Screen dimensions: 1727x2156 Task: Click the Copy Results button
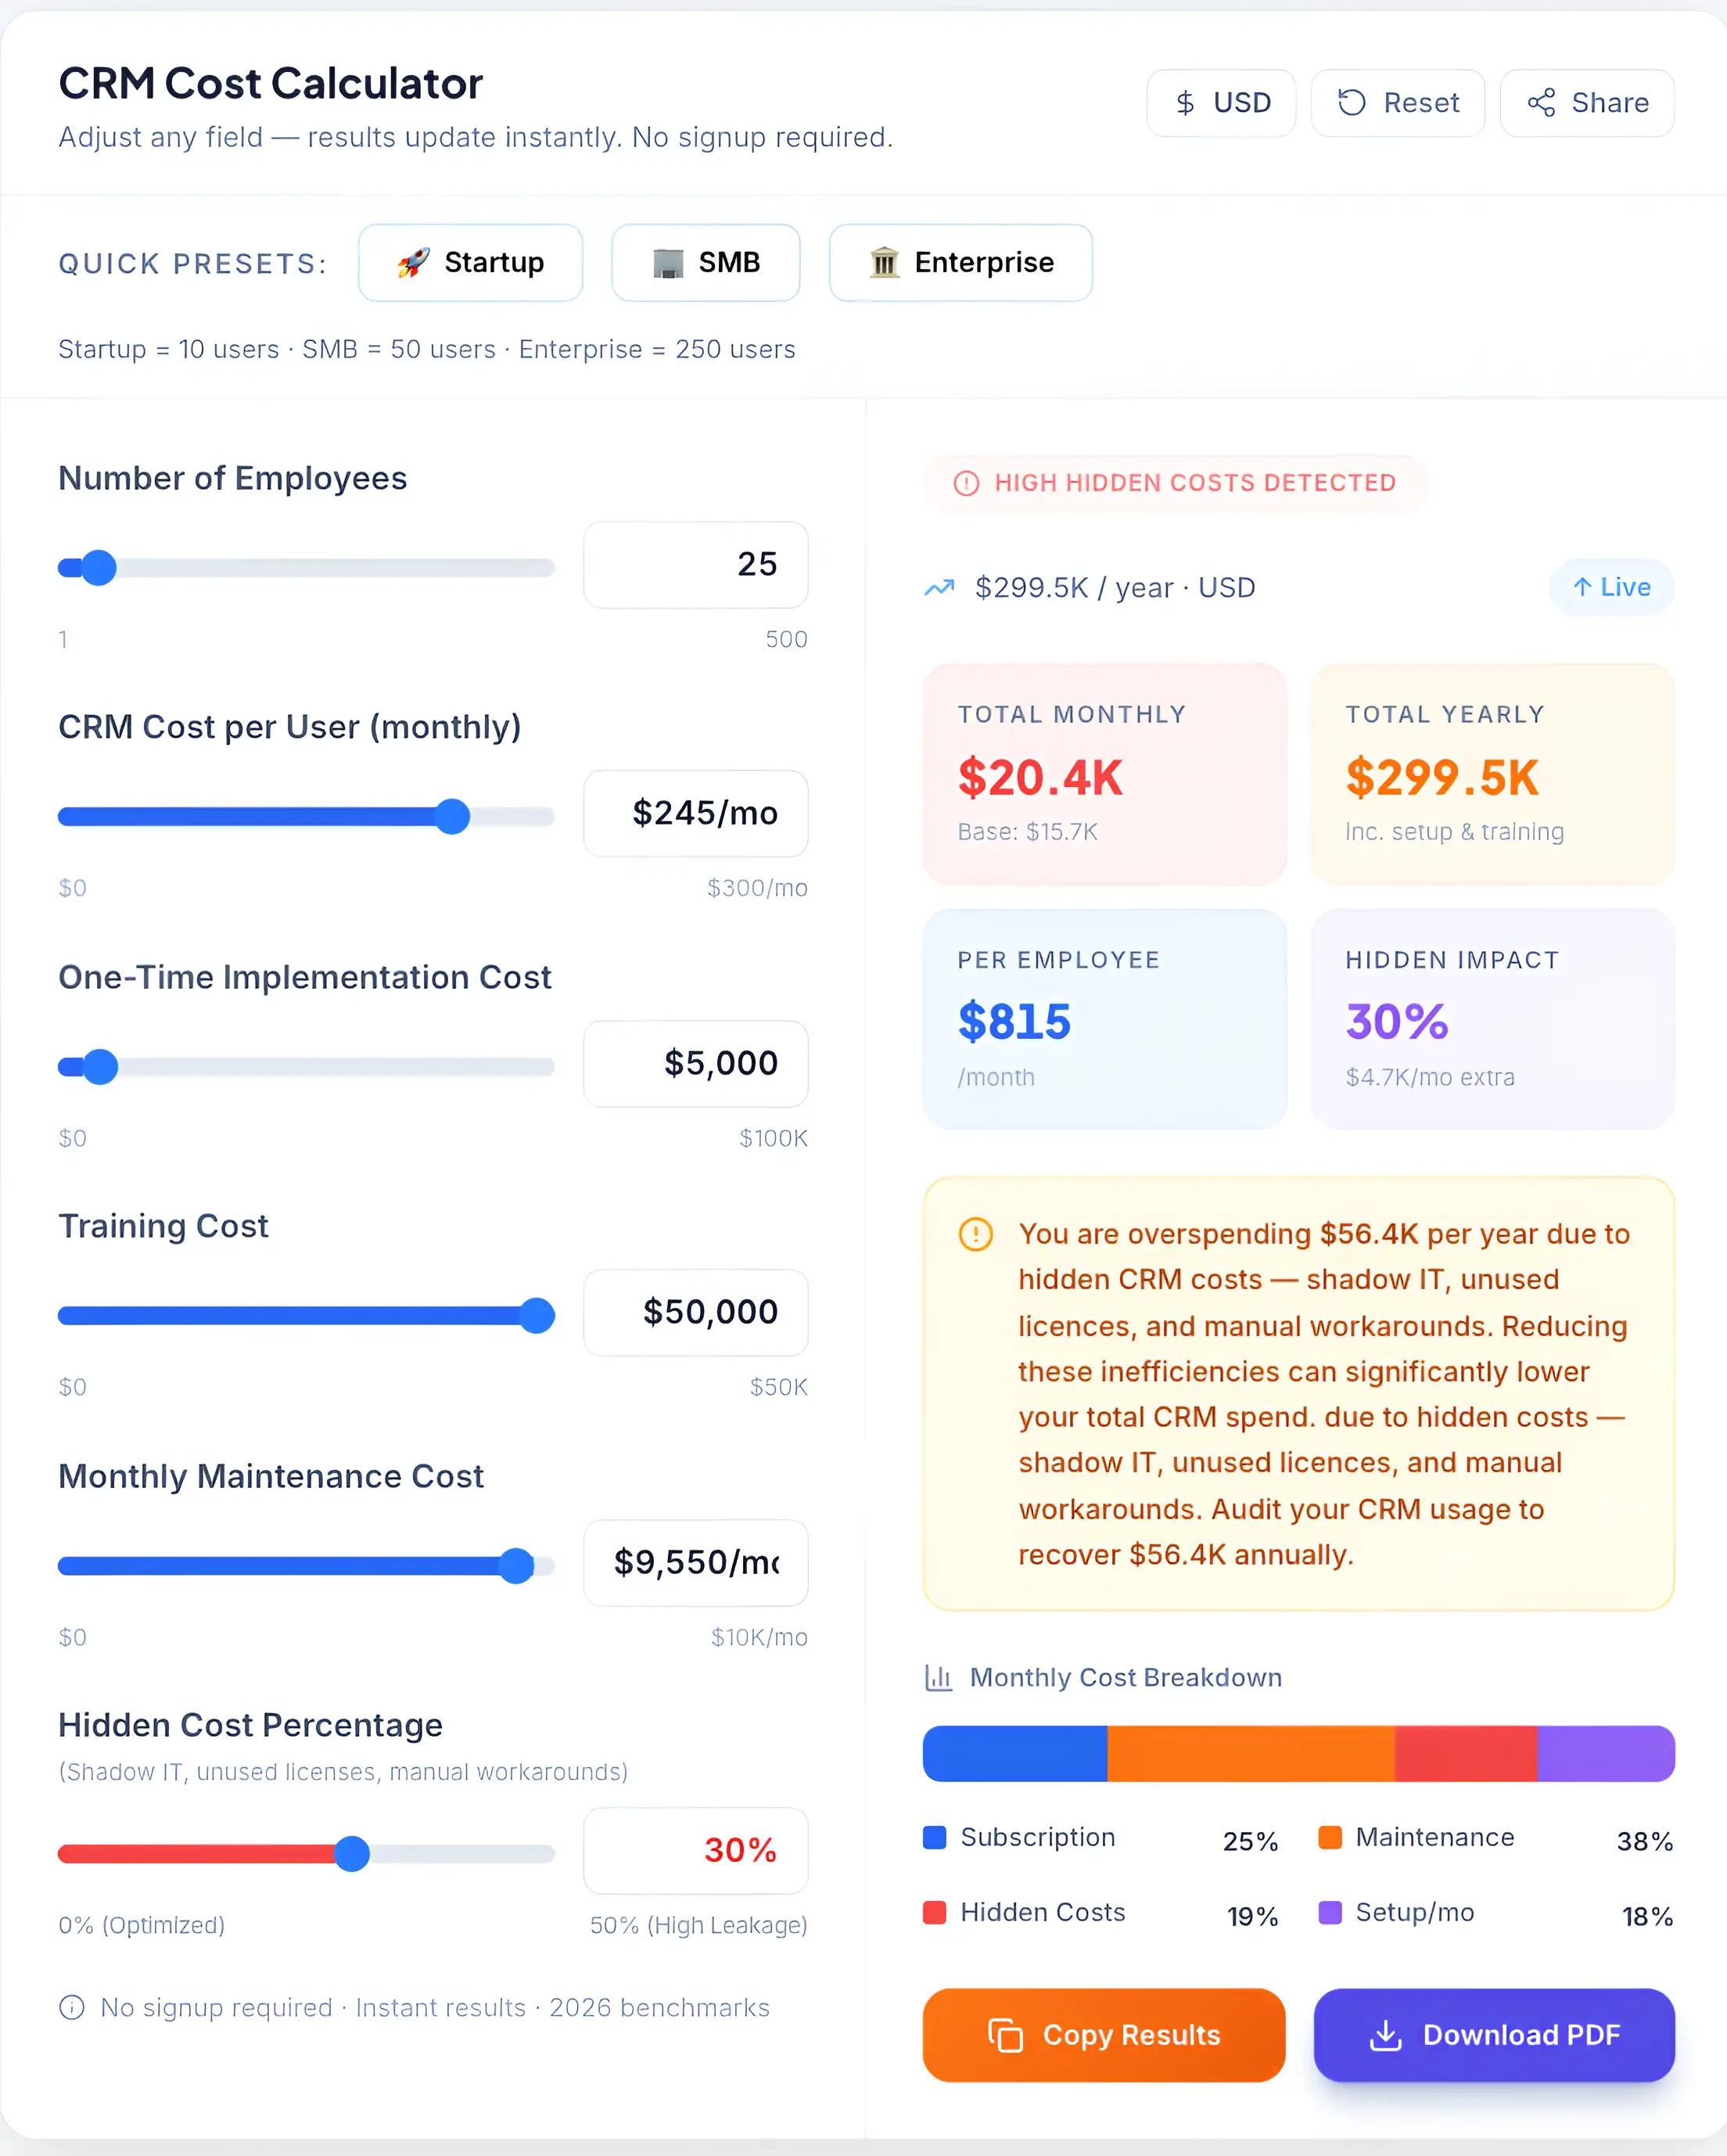point(1102,2035)
